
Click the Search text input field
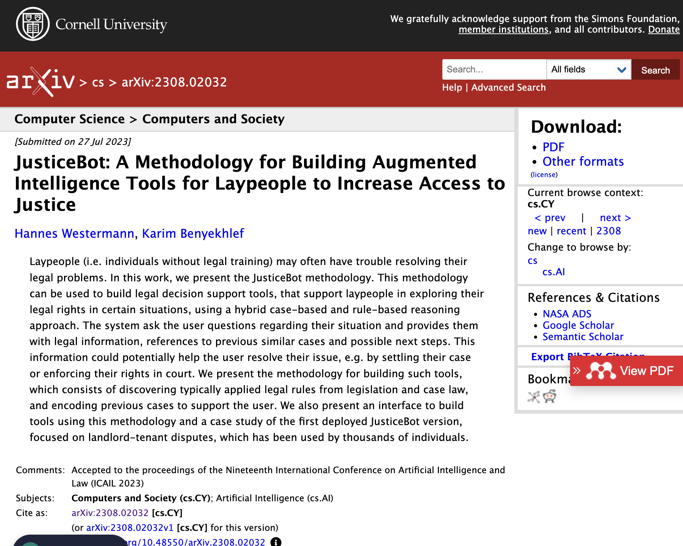click(493, 69)
